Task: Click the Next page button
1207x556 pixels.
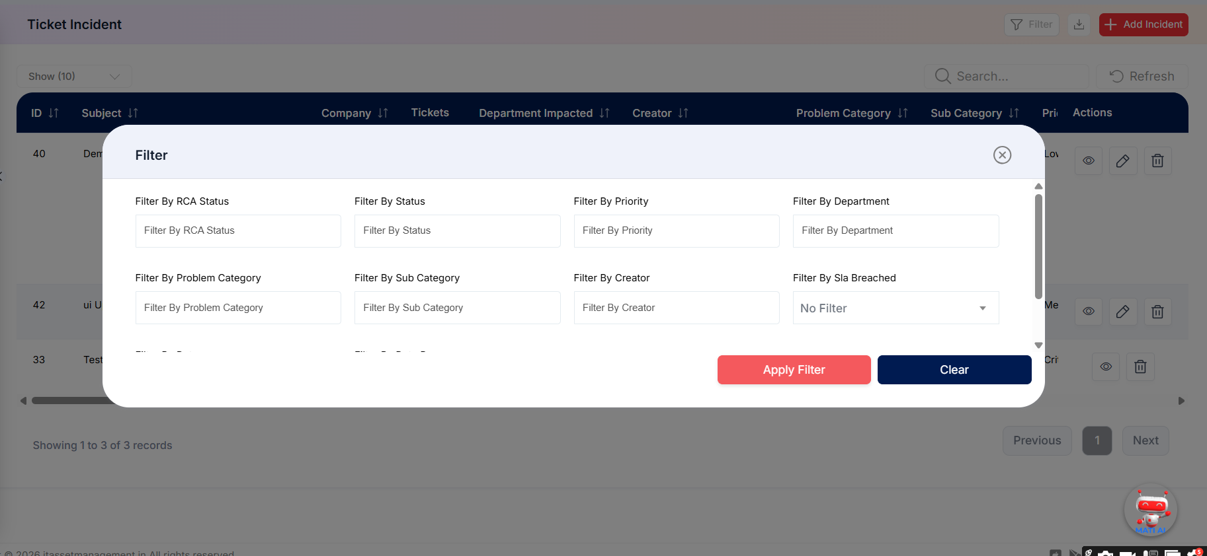Action: [x=1145, y=440]
